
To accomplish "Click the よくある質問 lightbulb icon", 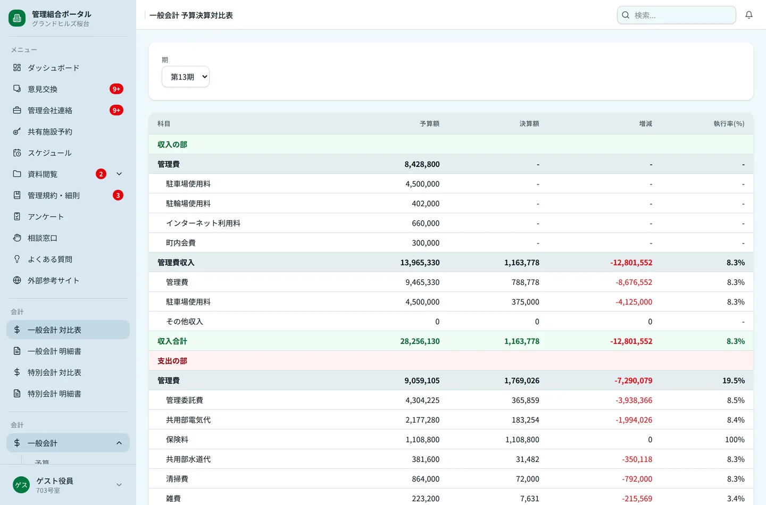I will pos(17,259).
